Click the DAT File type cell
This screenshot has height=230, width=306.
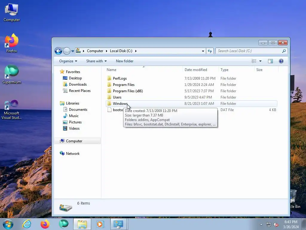coord(227,110)
